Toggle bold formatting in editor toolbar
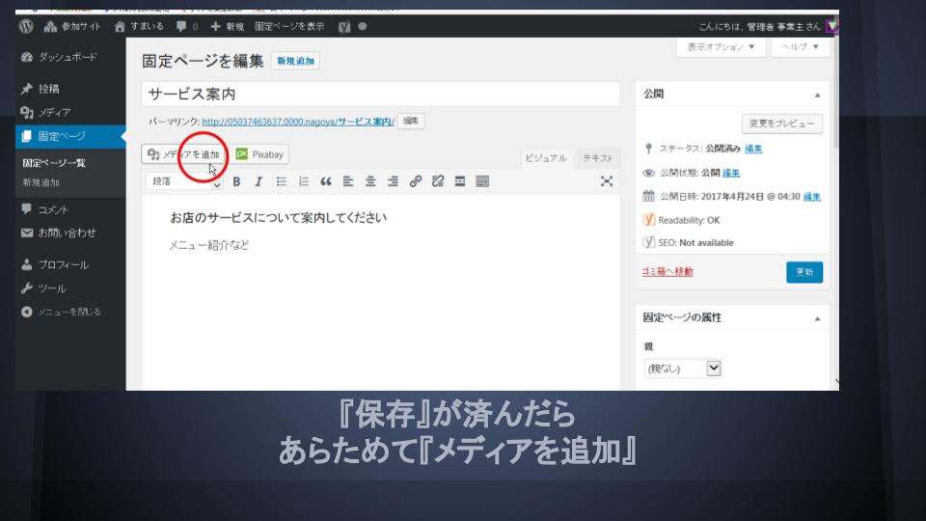926x521 pixels. click(x=235, y=181)
